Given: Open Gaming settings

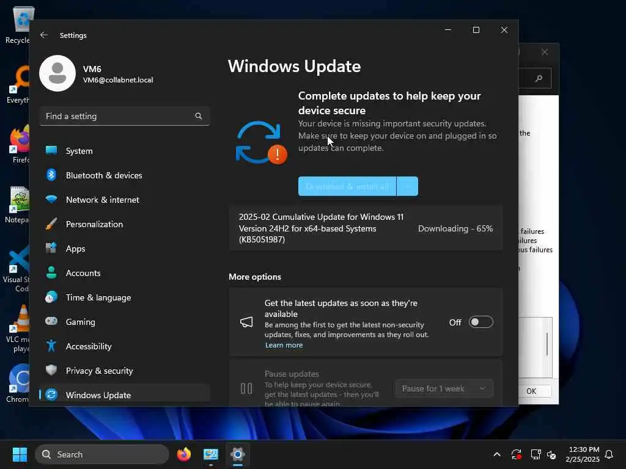Looking at the screenshot, I should (125, 321).
